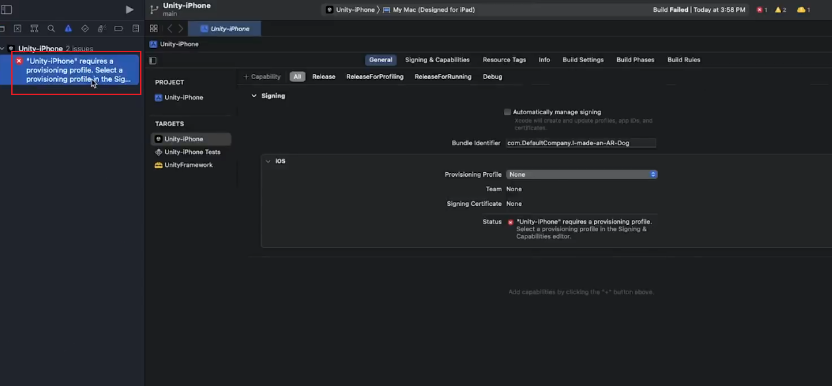Collapse the Signing section
Viewport: 832px width, 386px height.
[254, 96]
